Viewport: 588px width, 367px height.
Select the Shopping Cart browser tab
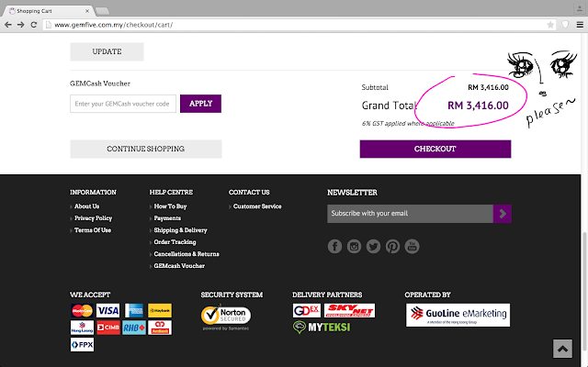(49, 11)
